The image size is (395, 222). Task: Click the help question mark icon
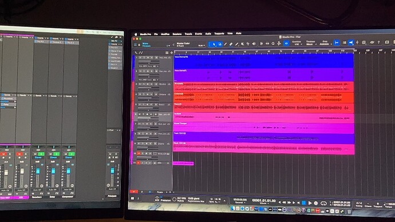click(378, 42)
